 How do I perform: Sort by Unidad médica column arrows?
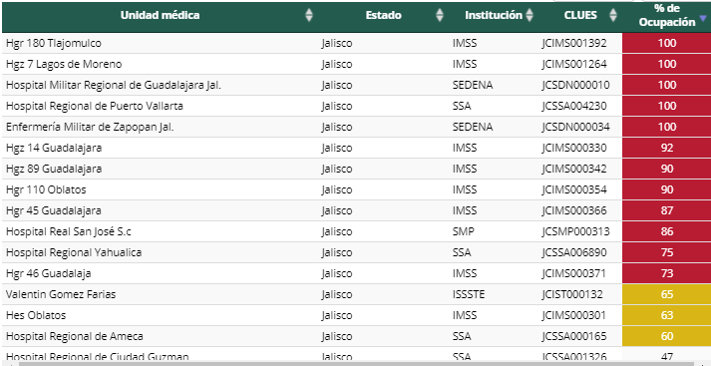point(309,15)
